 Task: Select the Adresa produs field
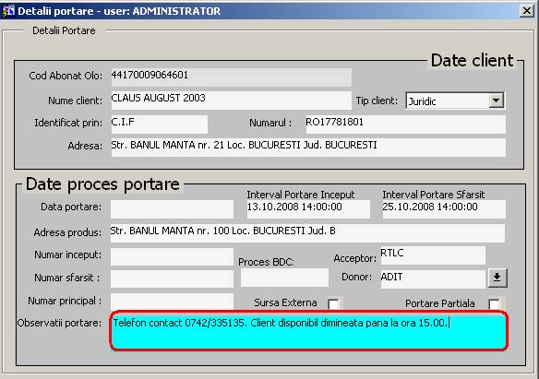(x=307, y=233)
